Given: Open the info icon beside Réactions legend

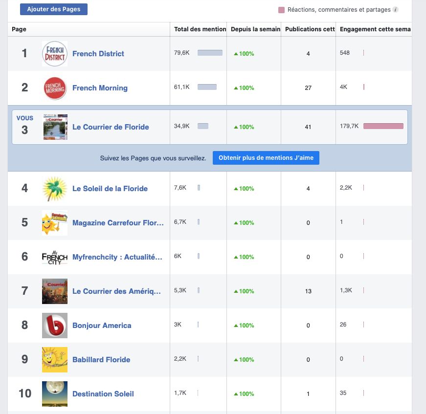Looking at the screenshot, I should click(396, 10).
